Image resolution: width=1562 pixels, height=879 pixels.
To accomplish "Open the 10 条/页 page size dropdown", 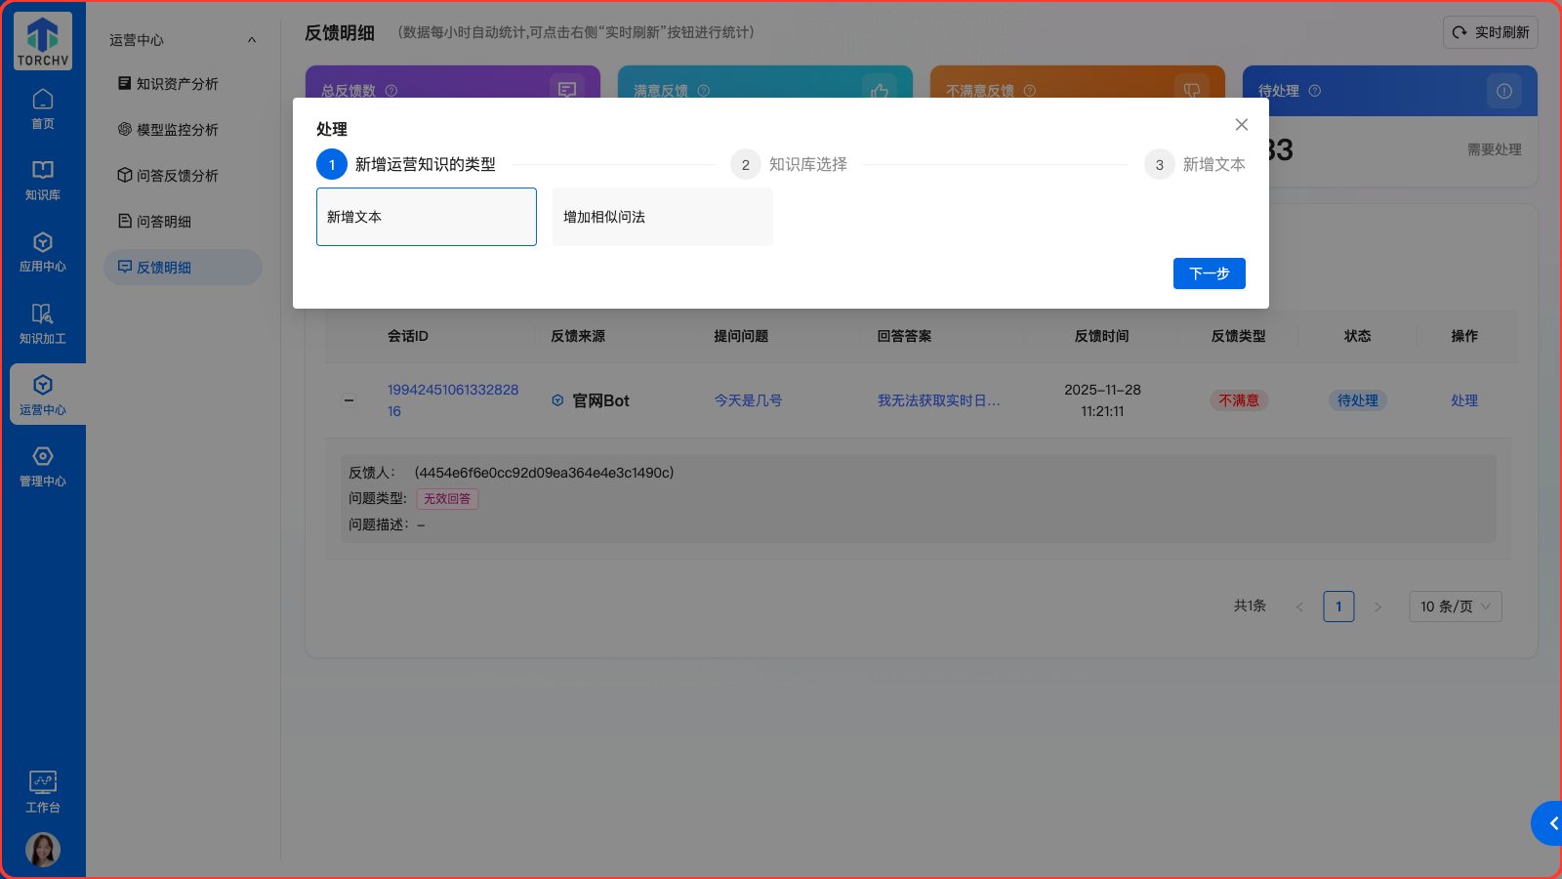I will click(x=1455, y=607).
